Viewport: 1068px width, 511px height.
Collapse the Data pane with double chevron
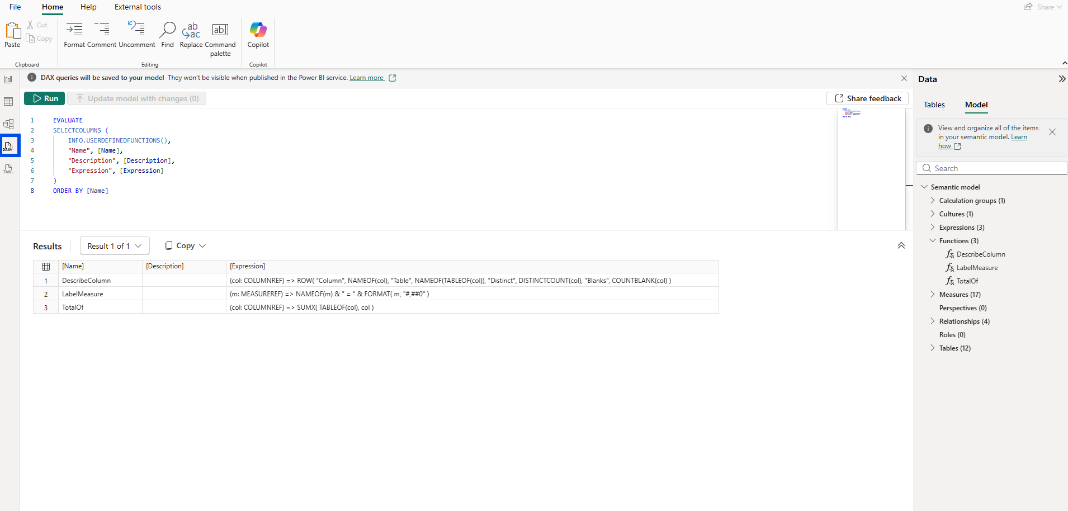pos(1062,79)
